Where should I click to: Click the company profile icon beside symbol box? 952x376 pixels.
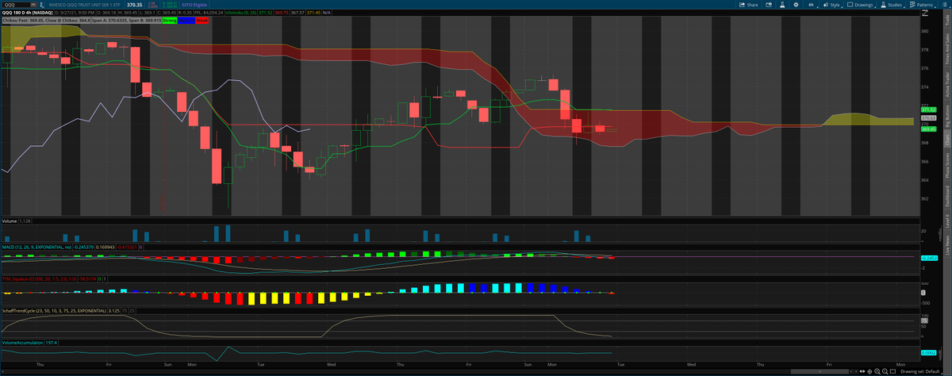41,5
